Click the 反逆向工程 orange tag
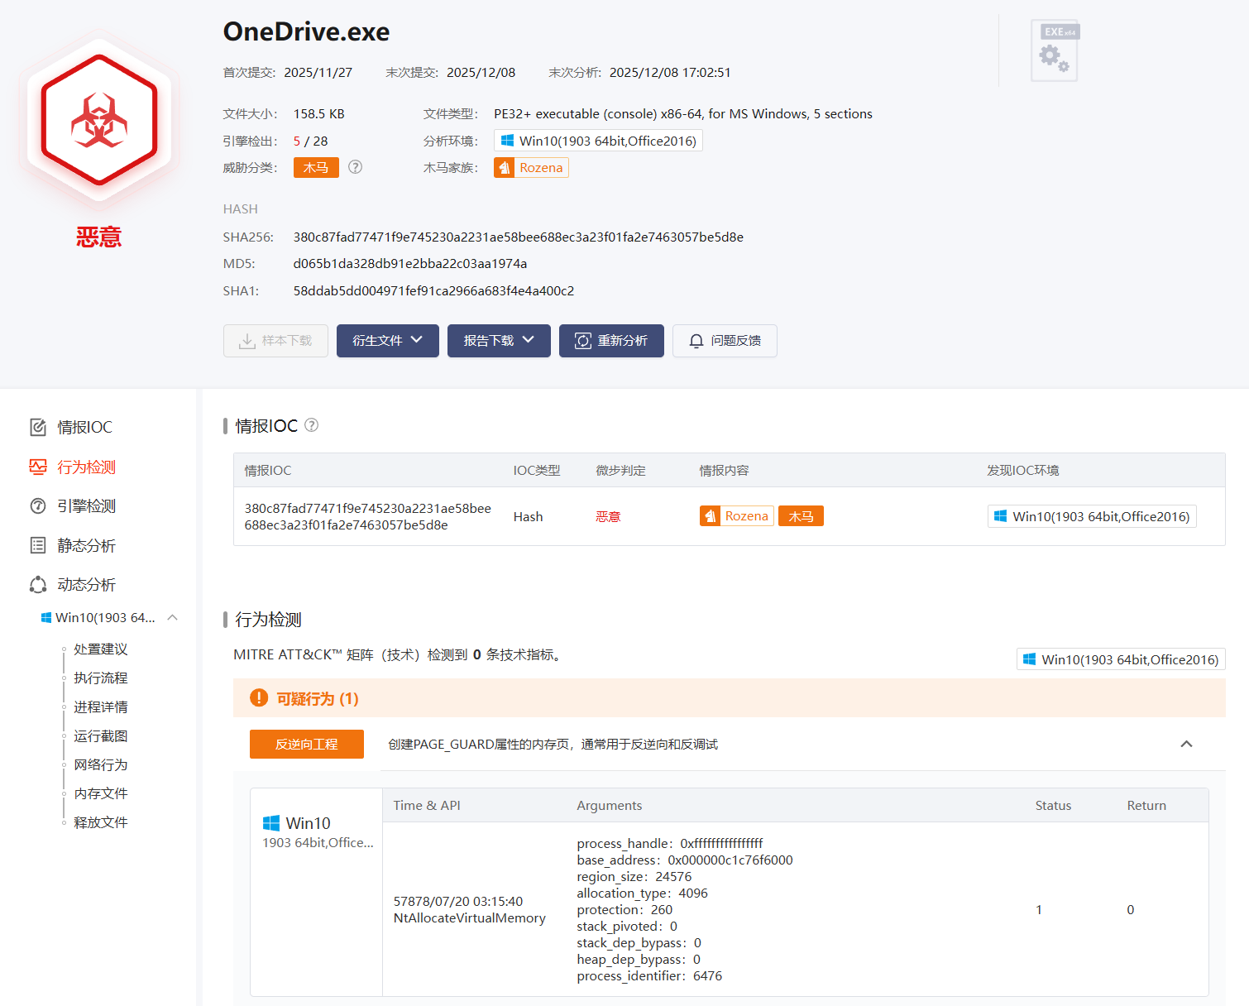 (x=306, y=745)
